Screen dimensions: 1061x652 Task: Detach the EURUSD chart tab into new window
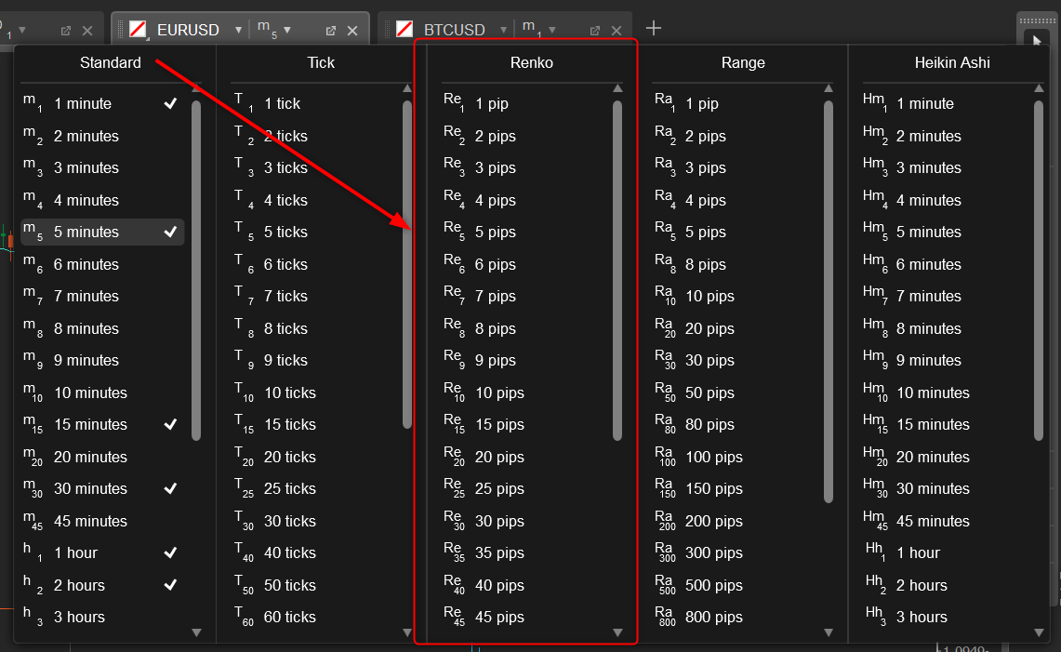pos(329,31)
